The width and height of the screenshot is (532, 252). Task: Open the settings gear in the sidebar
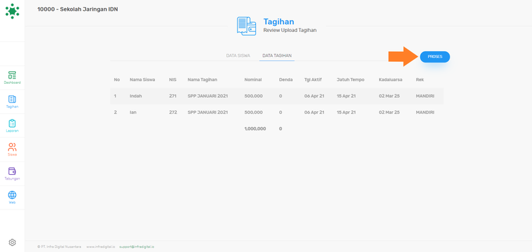click(12, 243)
